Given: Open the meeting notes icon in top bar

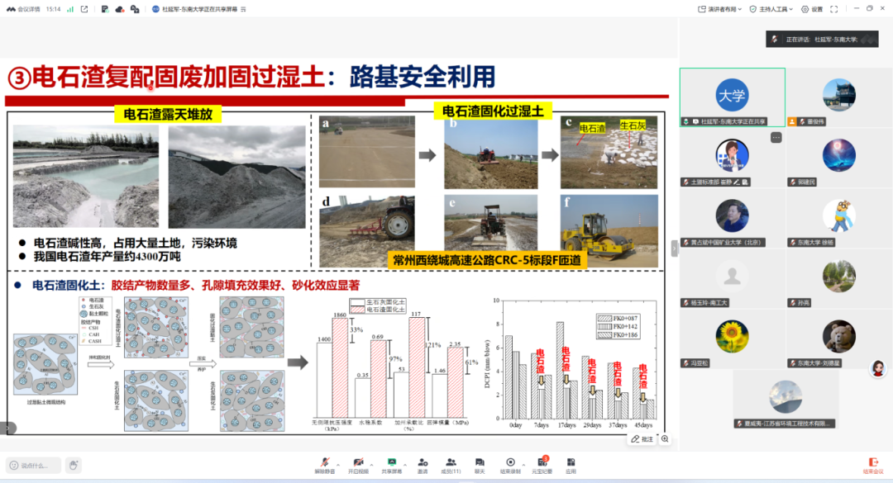Looking at the screenshot, I should (x=105, y=9).
